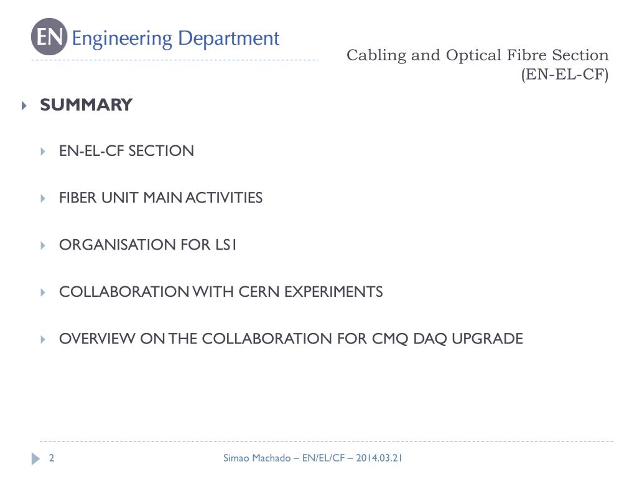Click the (EN-EL-CF) subtitle text

click(565, 75)
